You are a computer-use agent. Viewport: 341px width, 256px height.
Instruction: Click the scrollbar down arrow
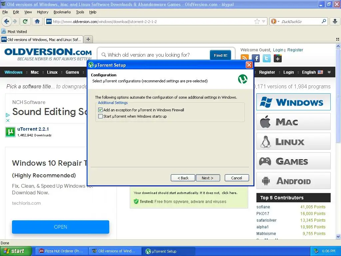(338, 237)
